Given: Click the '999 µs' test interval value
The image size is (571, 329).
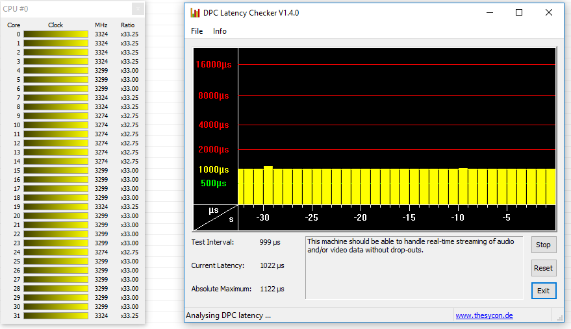Looking at the screenshot, I should tap(270, 243).
